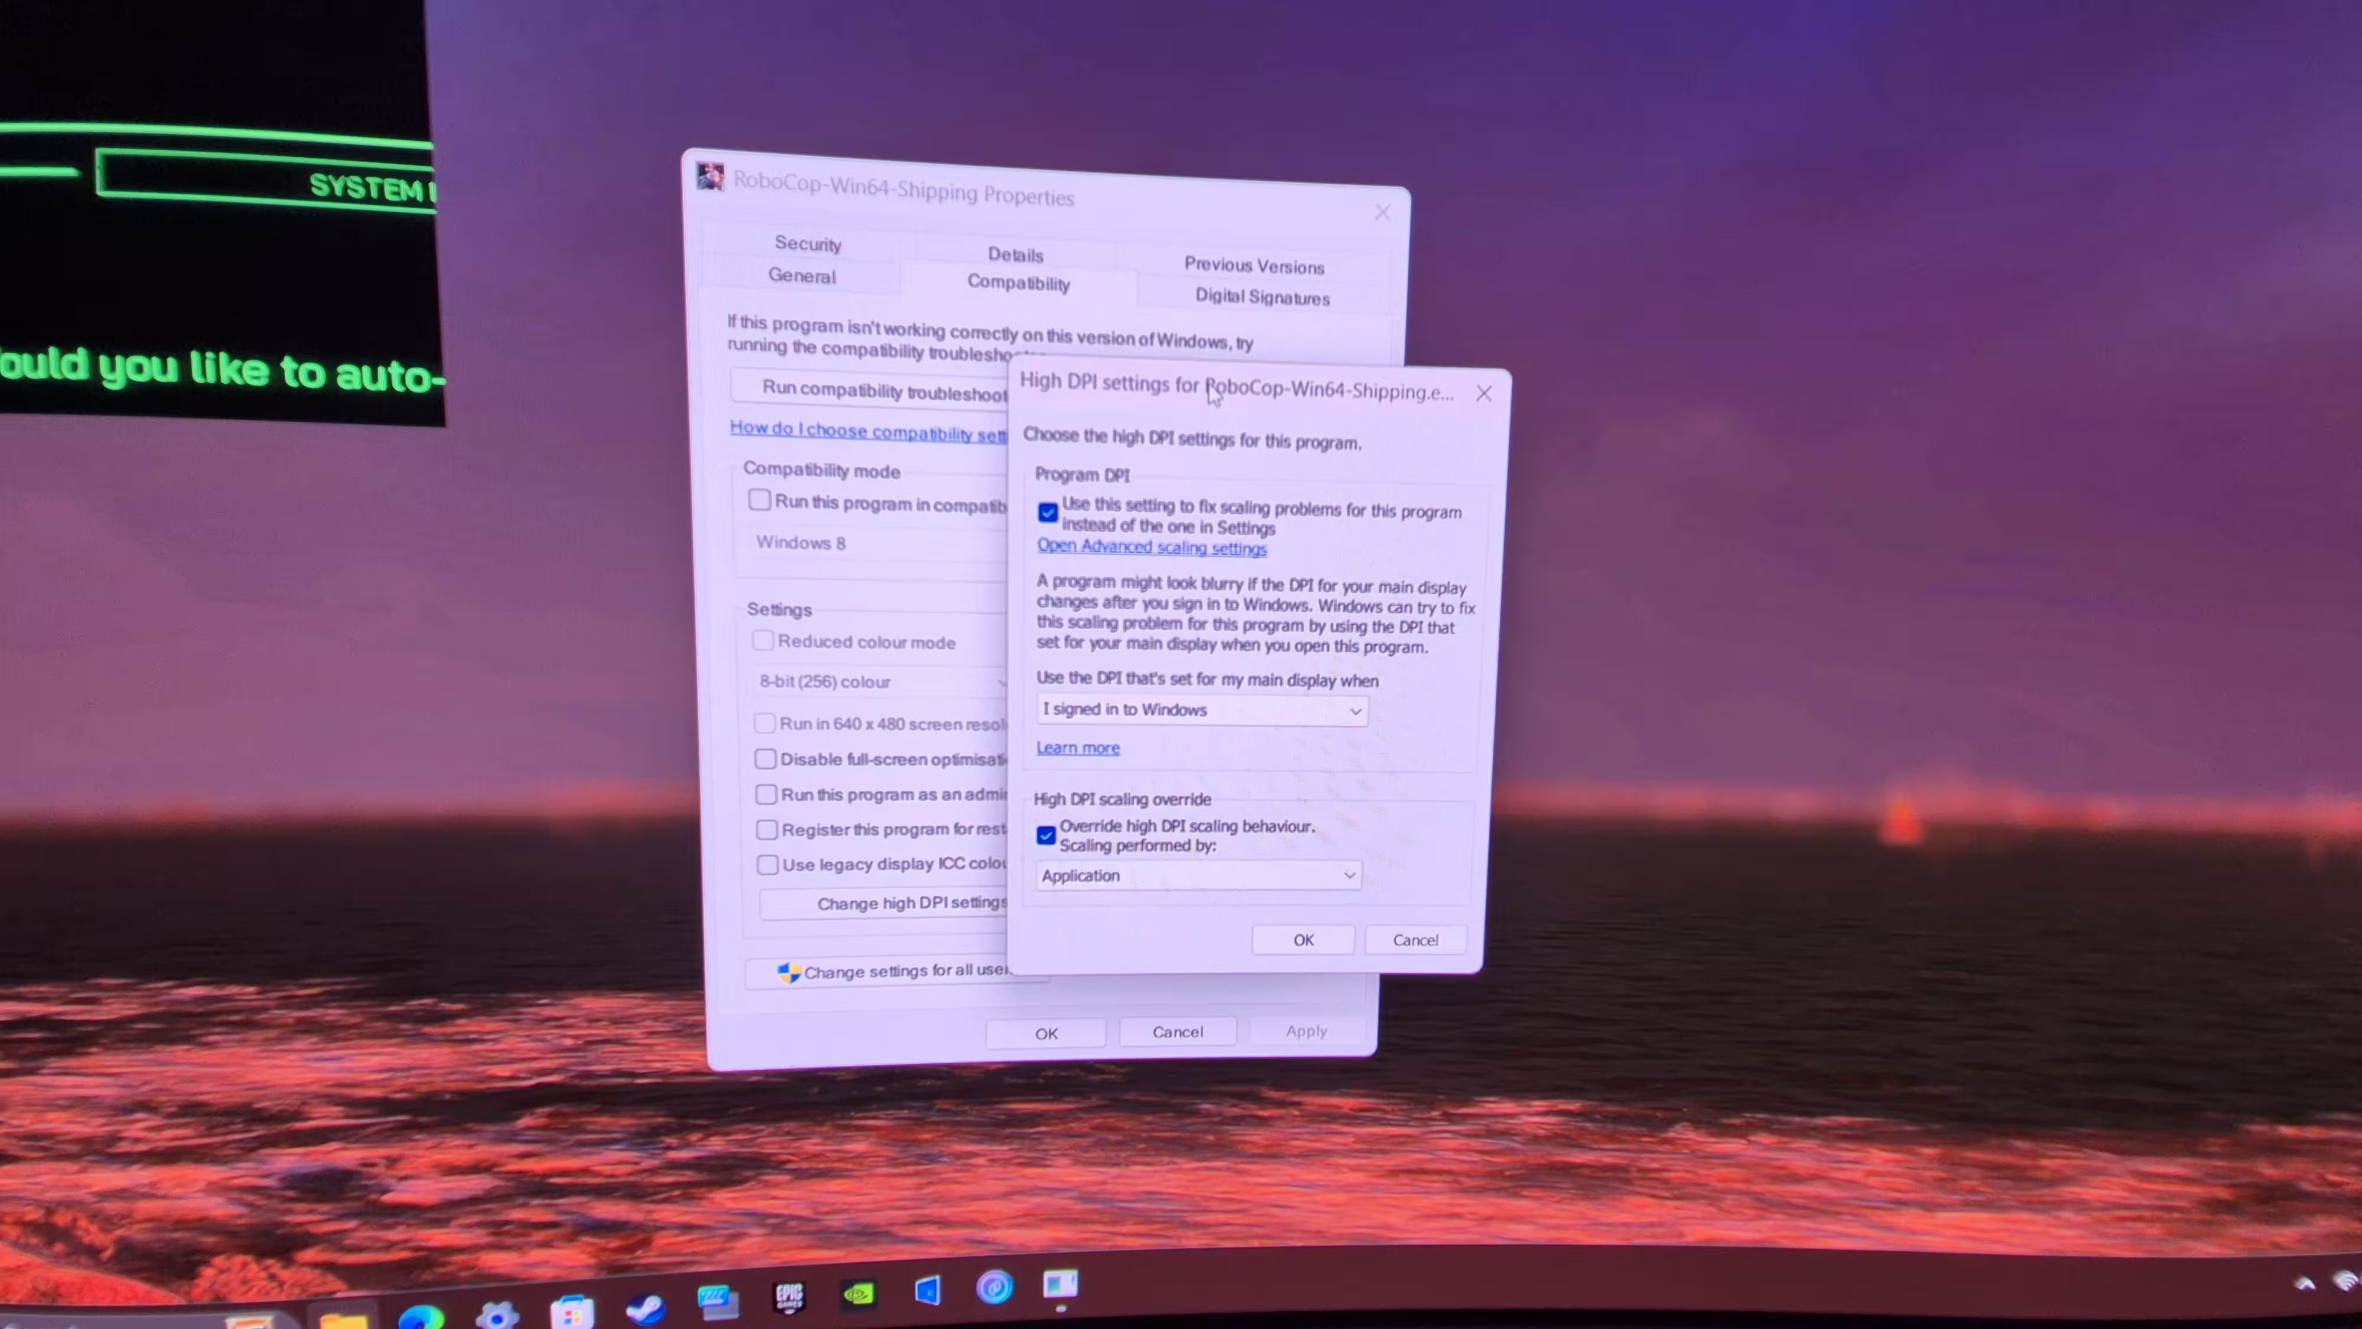The width and height of the screenshot is (2362, 1329).
Task: Click Cancel in the Properties window
Action: coord(1177,1032)
